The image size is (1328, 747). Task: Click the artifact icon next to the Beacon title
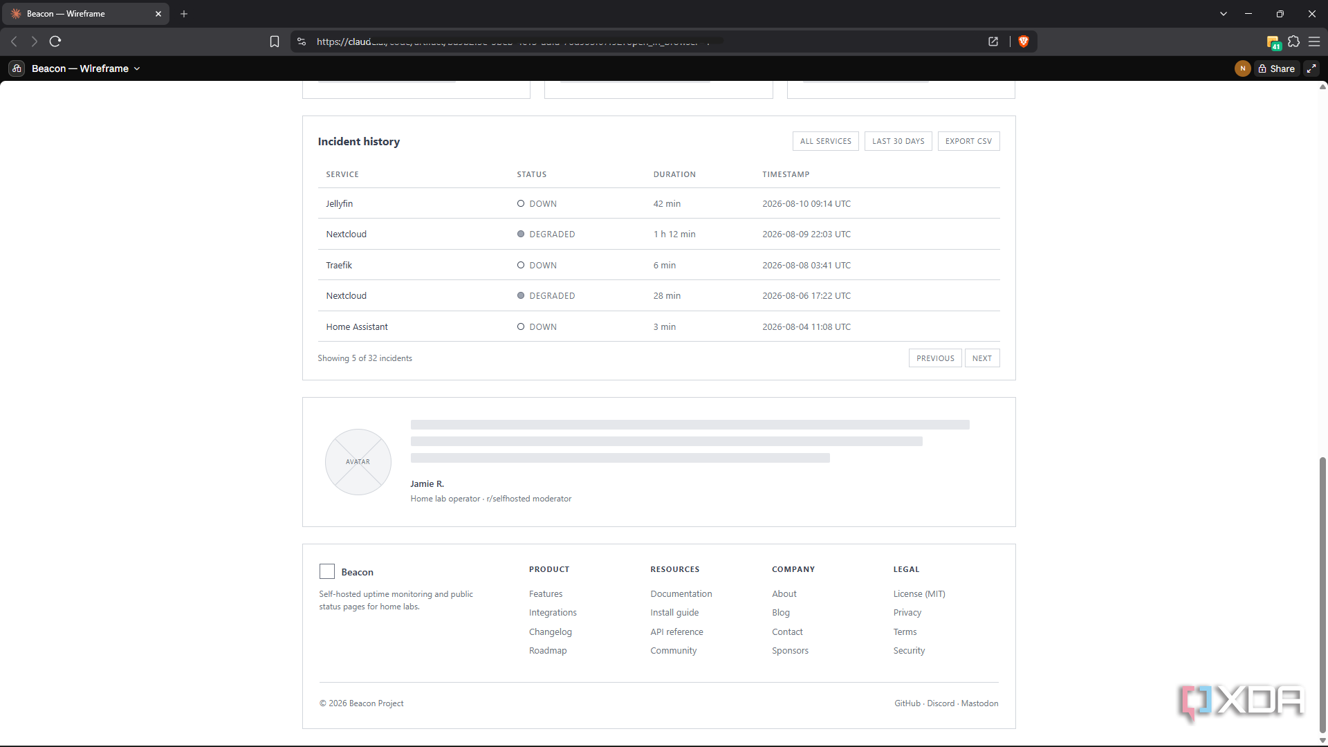[x=17, y=68]
